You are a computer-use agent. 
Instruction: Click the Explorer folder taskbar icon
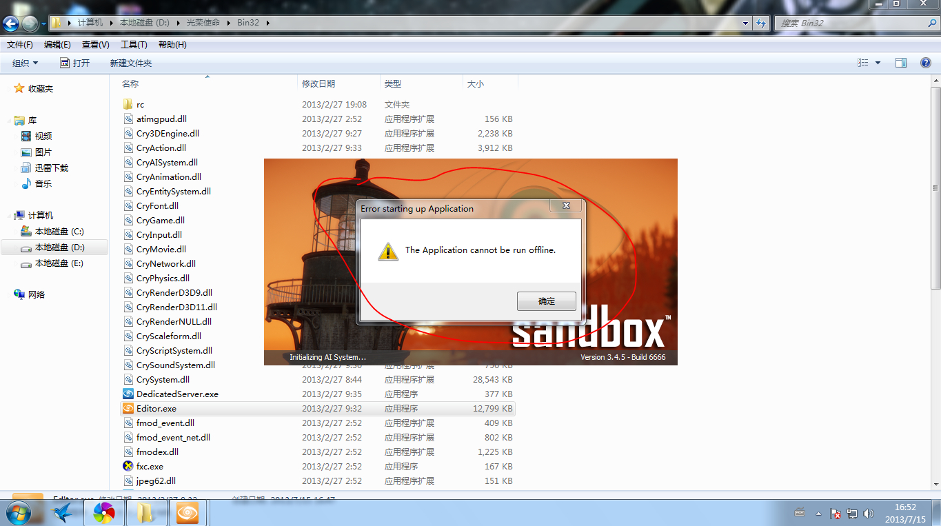pyautogui.click(x=146, y=513)
